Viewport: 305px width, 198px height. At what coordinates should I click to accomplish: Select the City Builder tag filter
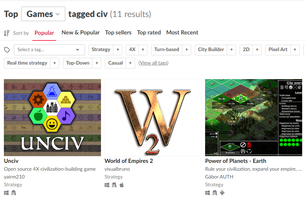coord(211,50)
